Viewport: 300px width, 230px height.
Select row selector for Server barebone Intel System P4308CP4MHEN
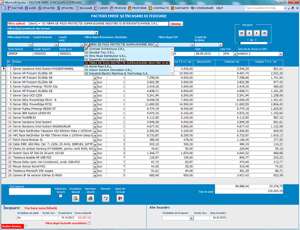pos(4,69)
